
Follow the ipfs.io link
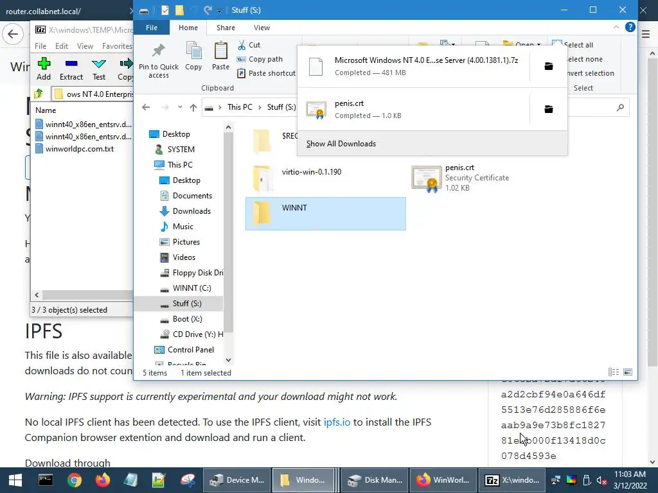[x=337, y=422]
